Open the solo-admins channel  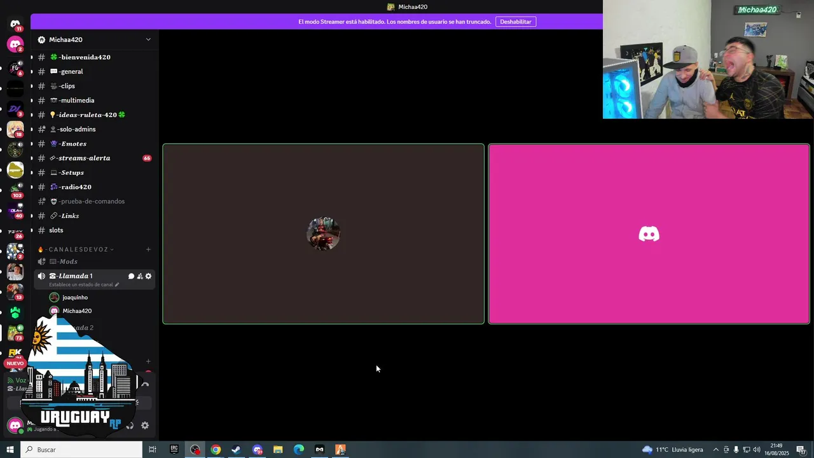(94, 129)
